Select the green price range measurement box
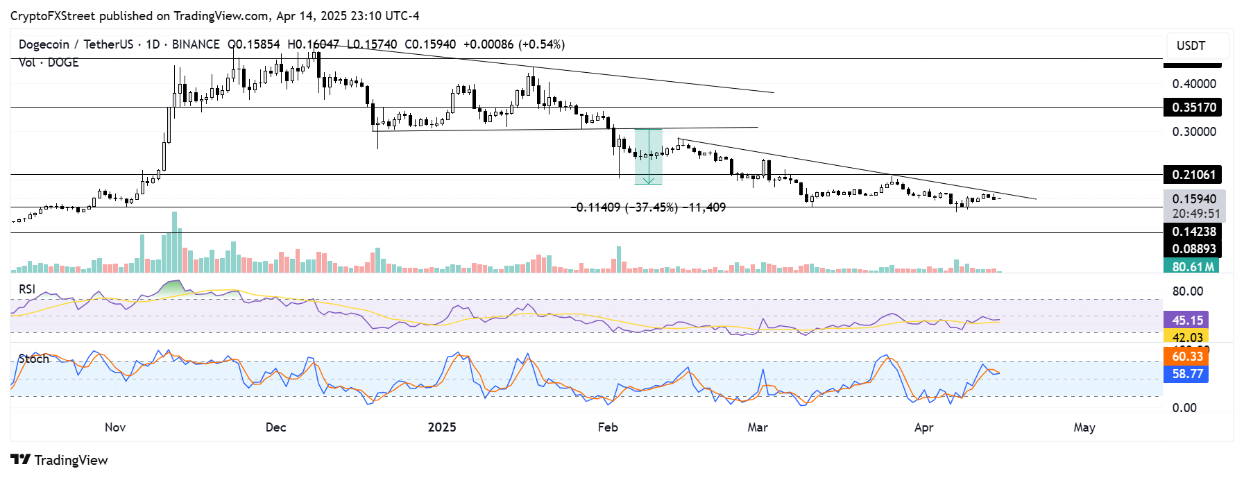Viewport: 1244px width, 478px height. (x=648, y=156)
